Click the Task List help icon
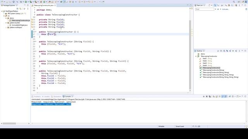The image size is (248, 139). click(246, 9)
